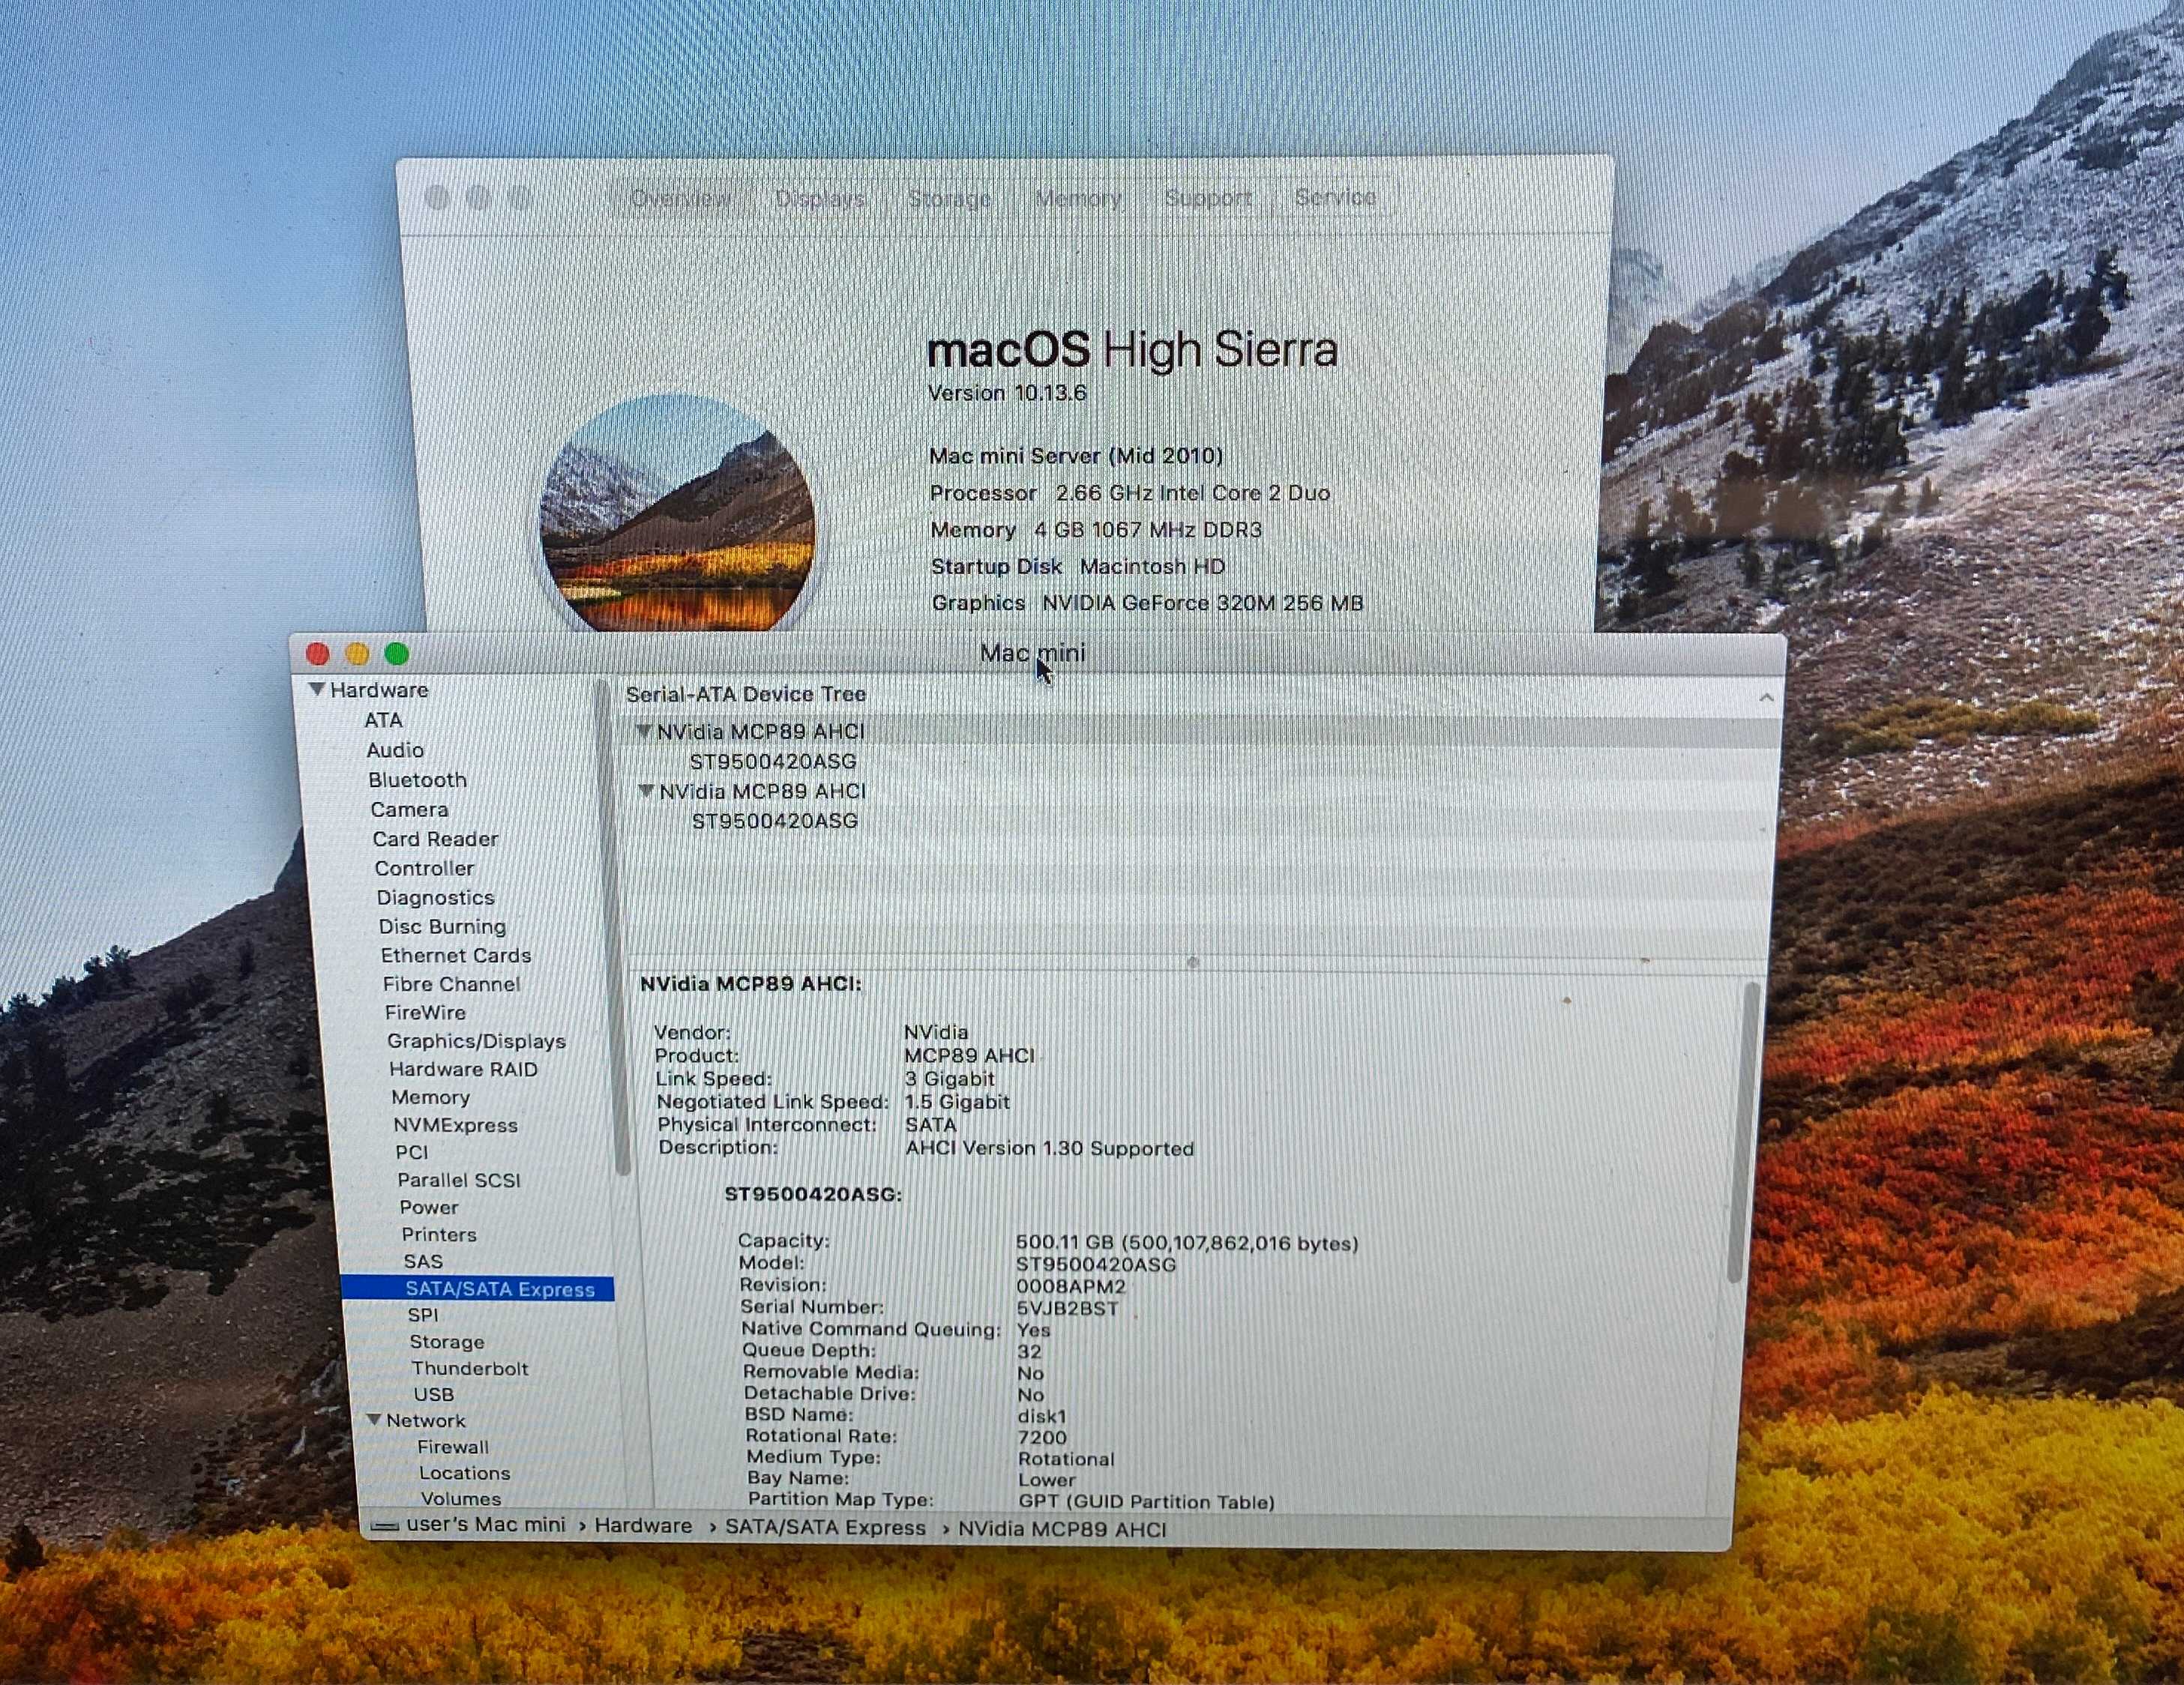Collapse the Network section in sidebar

coord(374,1419)
